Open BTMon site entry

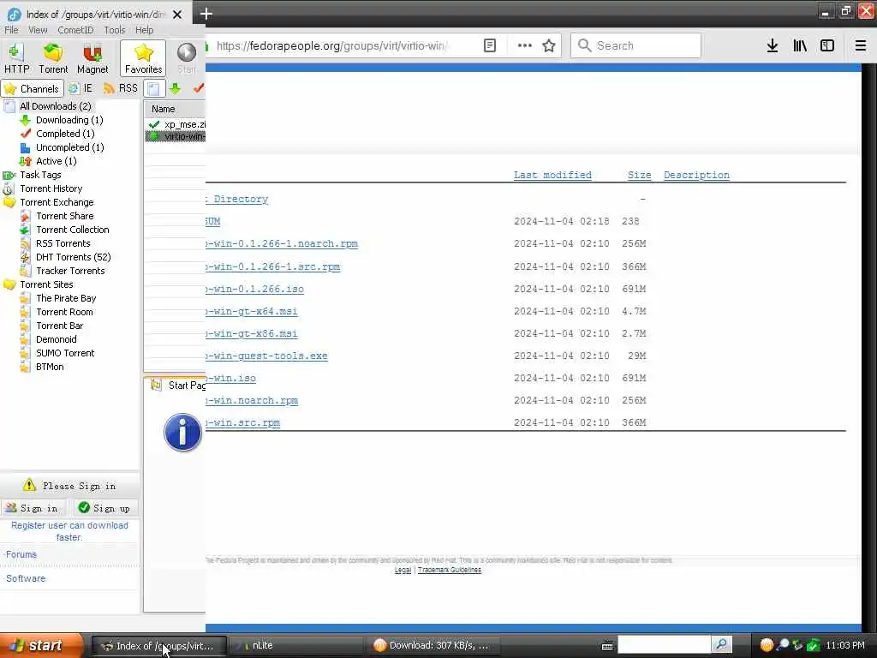(50, 367)
